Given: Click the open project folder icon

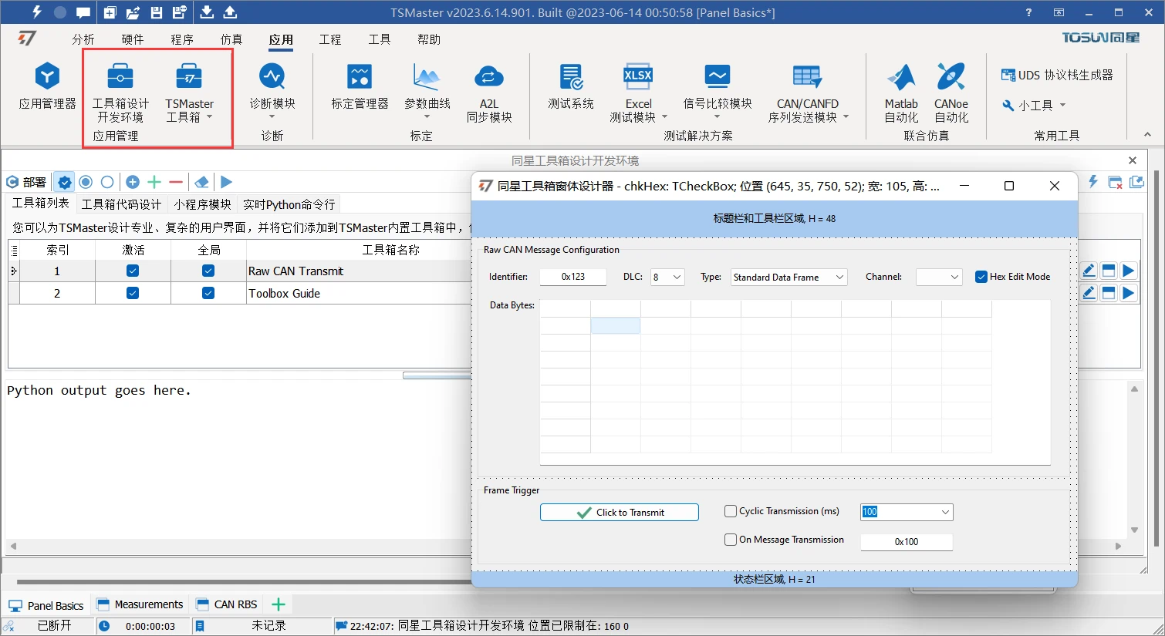Looking at the screenshot, I should pos(133,12).
